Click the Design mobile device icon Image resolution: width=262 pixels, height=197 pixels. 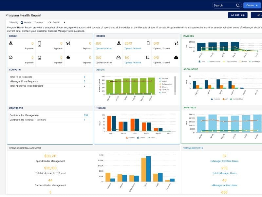pyautogui.click(x=40, y=44)
